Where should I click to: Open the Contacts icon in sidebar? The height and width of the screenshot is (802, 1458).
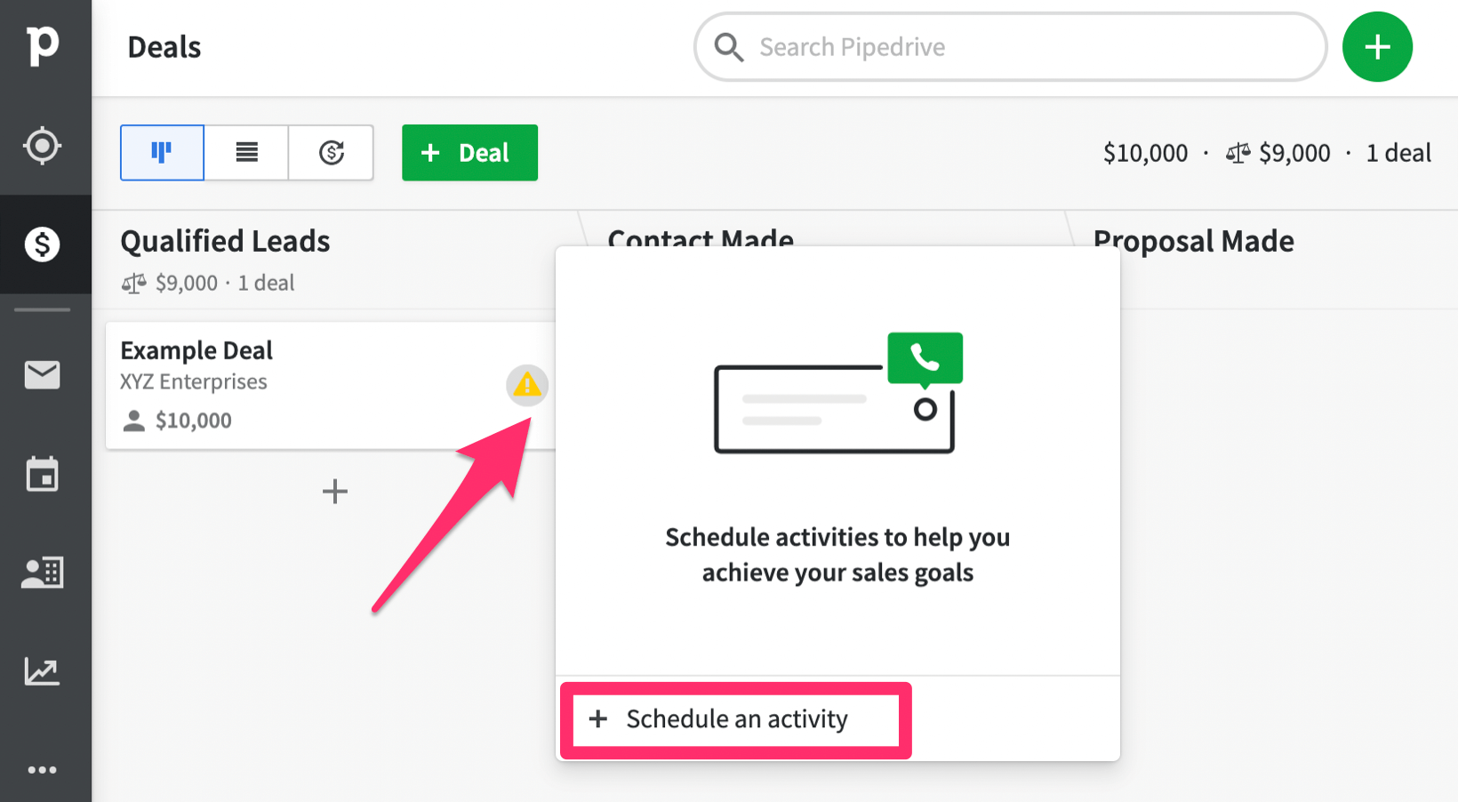point(43,573)
